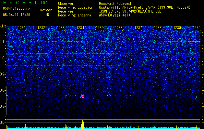Click the 1235 time marker
204x129 pixels.
100,27
